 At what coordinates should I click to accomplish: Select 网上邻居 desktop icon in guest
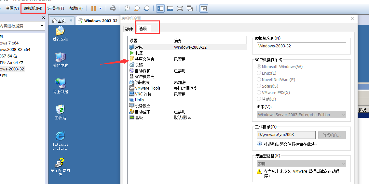click(60, 86)
